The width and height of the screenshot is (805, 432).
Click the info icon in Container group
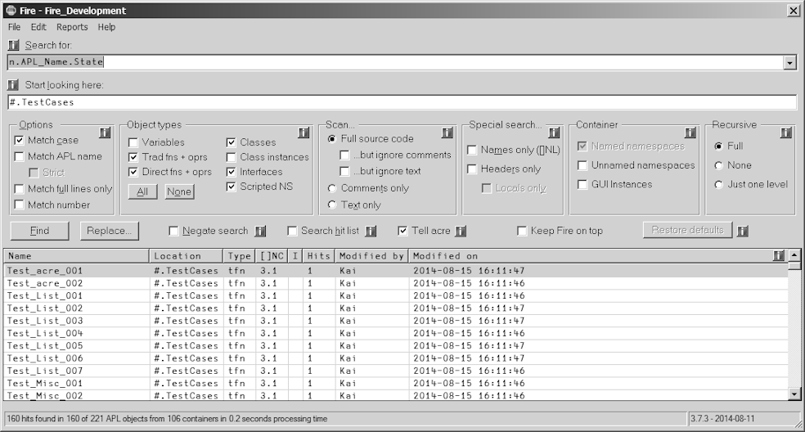(690, 133)
